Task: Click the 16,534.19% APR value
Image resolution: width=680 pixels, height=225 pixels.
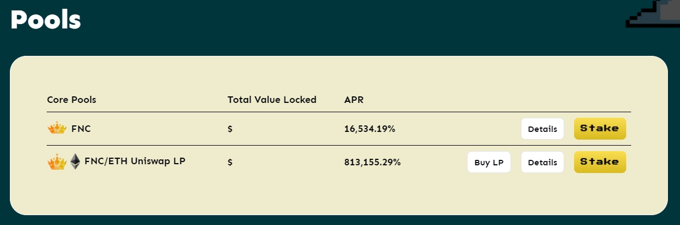Action: point(369,129)
